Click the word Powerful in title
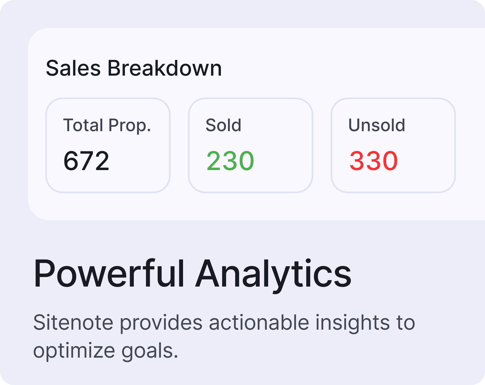Viewport: 485px width, 385px height. pyautogui.click(x=109, y=273)
